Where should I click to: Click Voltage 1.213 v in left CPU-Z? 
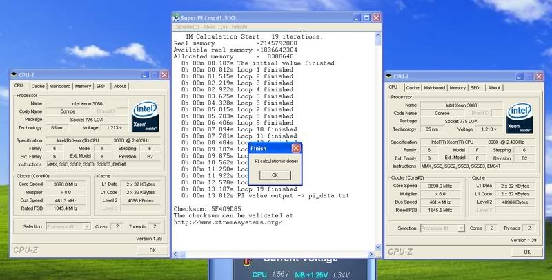coord(115,128)
